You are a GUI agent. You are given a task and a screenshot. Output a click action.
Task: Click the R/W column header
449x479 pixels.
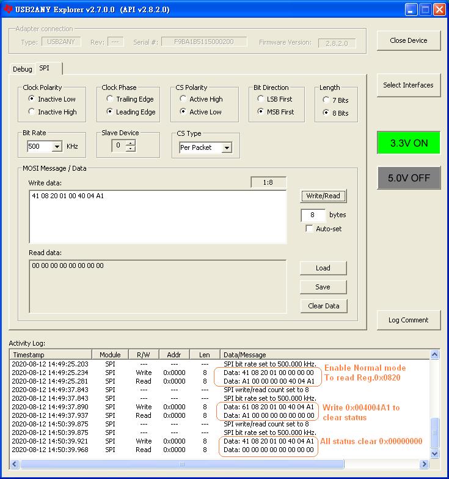[x=144, y=355]
